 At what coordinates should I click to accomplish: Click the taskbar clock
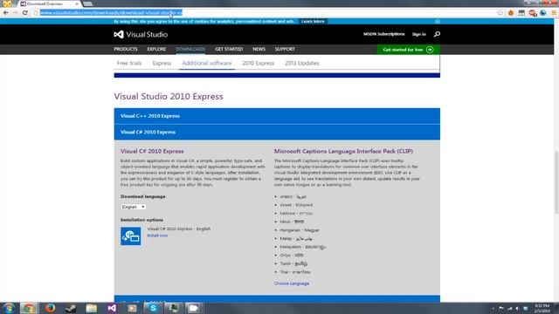pos(542,308)
